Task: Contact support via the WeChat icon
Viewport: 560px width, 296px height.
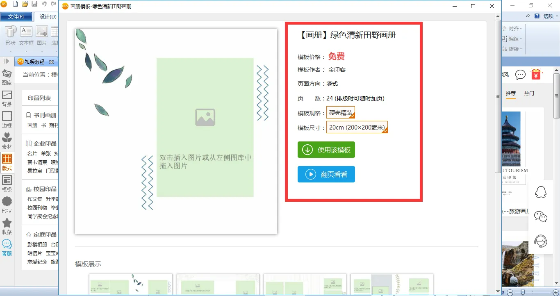Action: [x=541, y=216]
